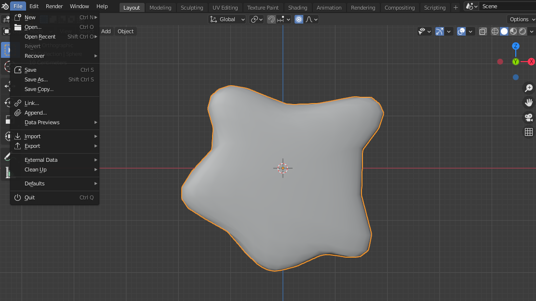Click the Scene name field
This screenshot has height=301, width=536.
(x=508, y=6)
